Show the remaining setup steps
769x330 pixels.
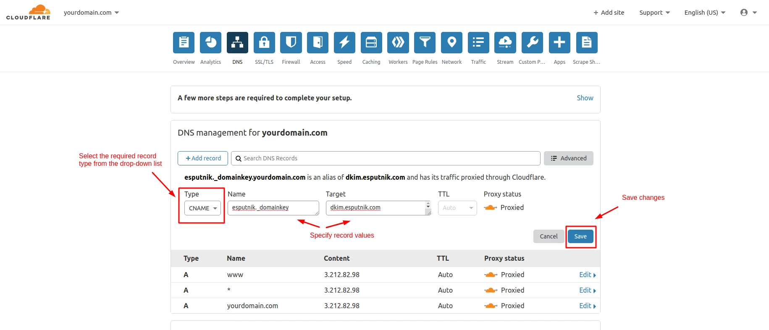click(x=585, y=98)
